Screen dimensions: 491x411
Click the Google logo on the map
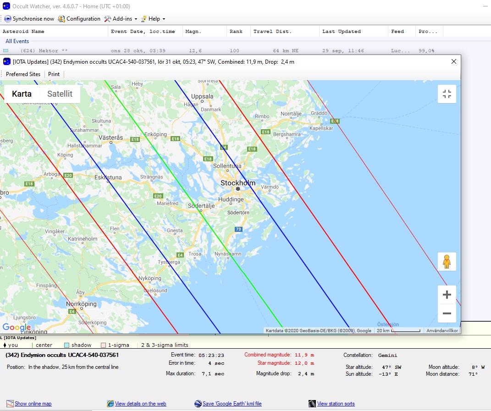point(17,327)
